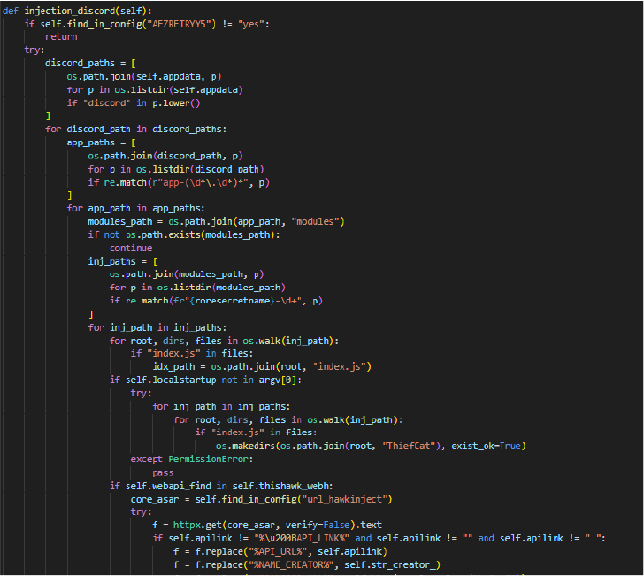Screen dimensions: 644x576
Task: Click the 'pass' keyword
Action: tap(163, 472)
